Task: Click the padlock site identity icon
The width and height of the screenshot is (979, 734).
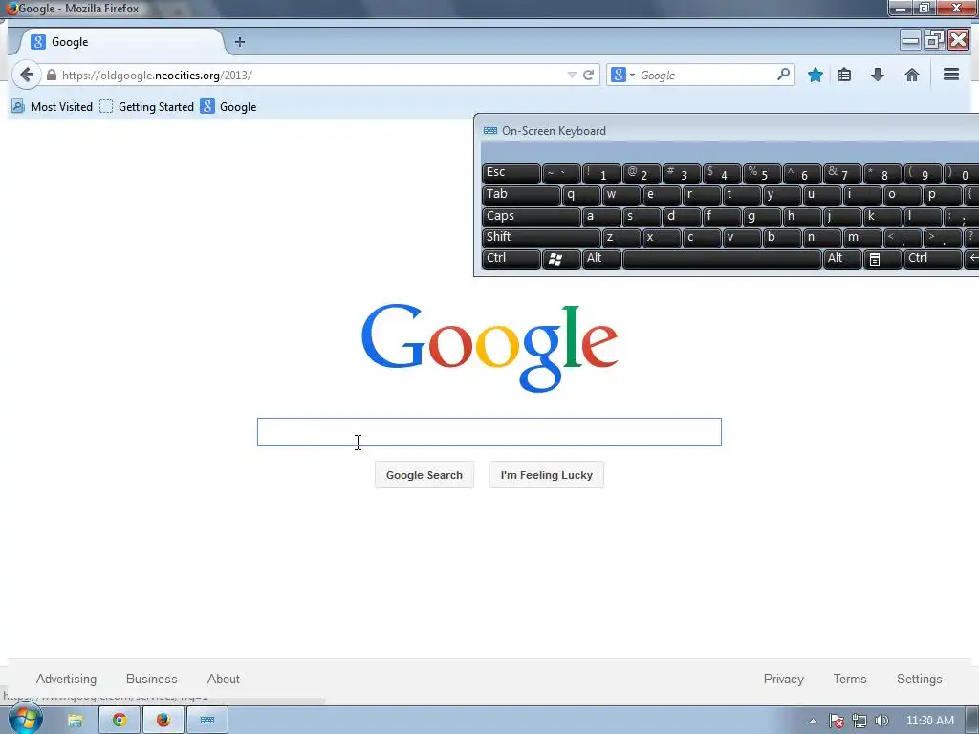Action: click(52, 75)
